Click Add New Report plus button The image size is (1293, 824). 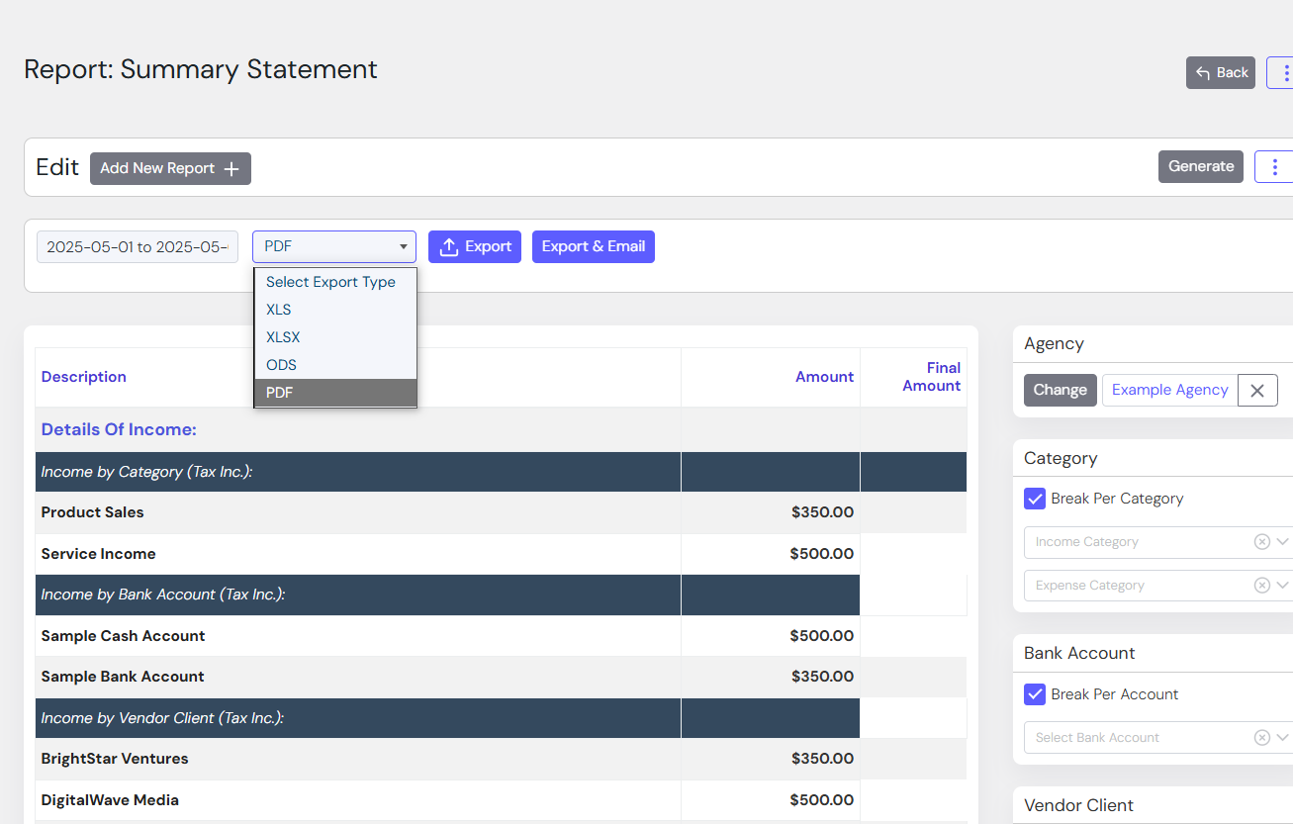point(170,169)
